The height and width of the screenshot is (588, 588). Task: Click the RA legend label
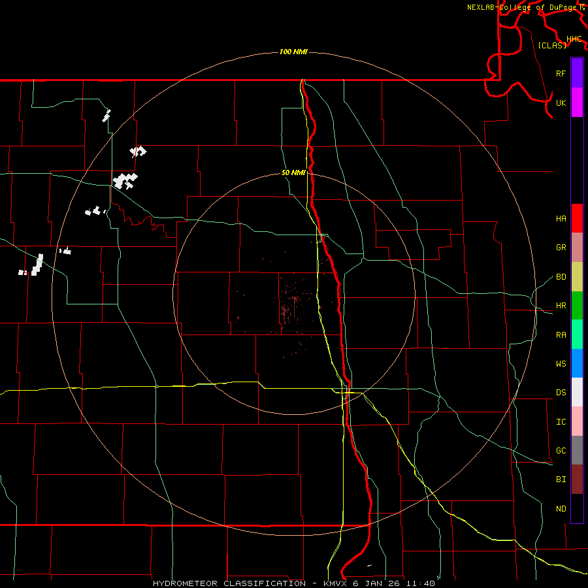(x=561, y=335)
